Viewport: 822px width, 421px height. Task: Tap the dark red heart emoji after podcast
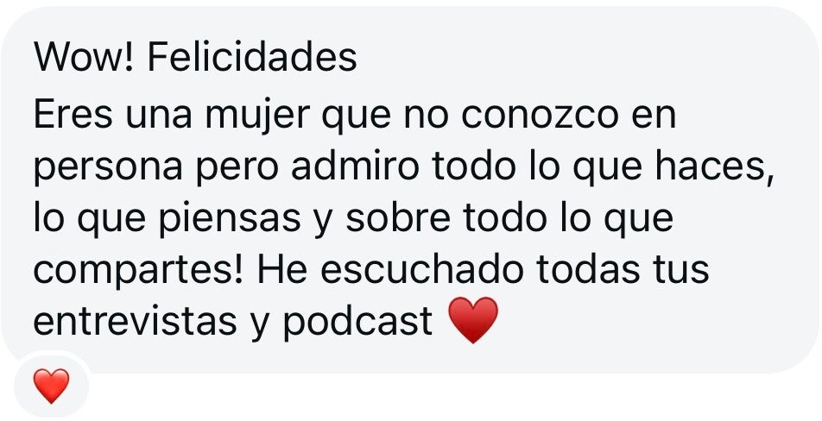473,320
